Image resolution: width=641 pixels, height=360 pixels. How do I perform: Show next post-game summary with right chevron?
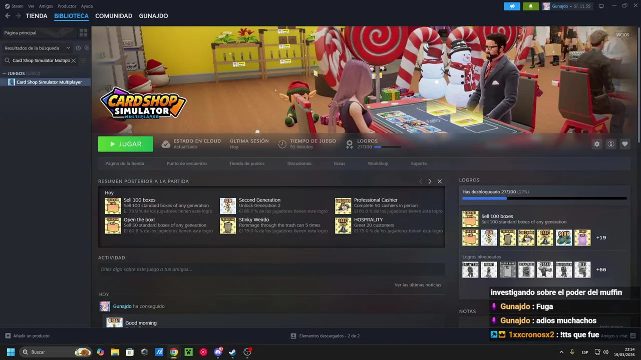pyautogui.click(x=430, y=181)
